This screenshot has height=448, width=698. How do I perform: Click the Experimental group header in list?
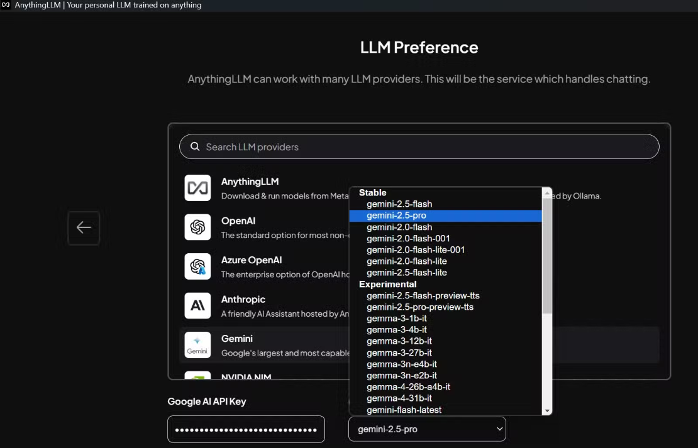pyautogui.click(x=388, y=284)
